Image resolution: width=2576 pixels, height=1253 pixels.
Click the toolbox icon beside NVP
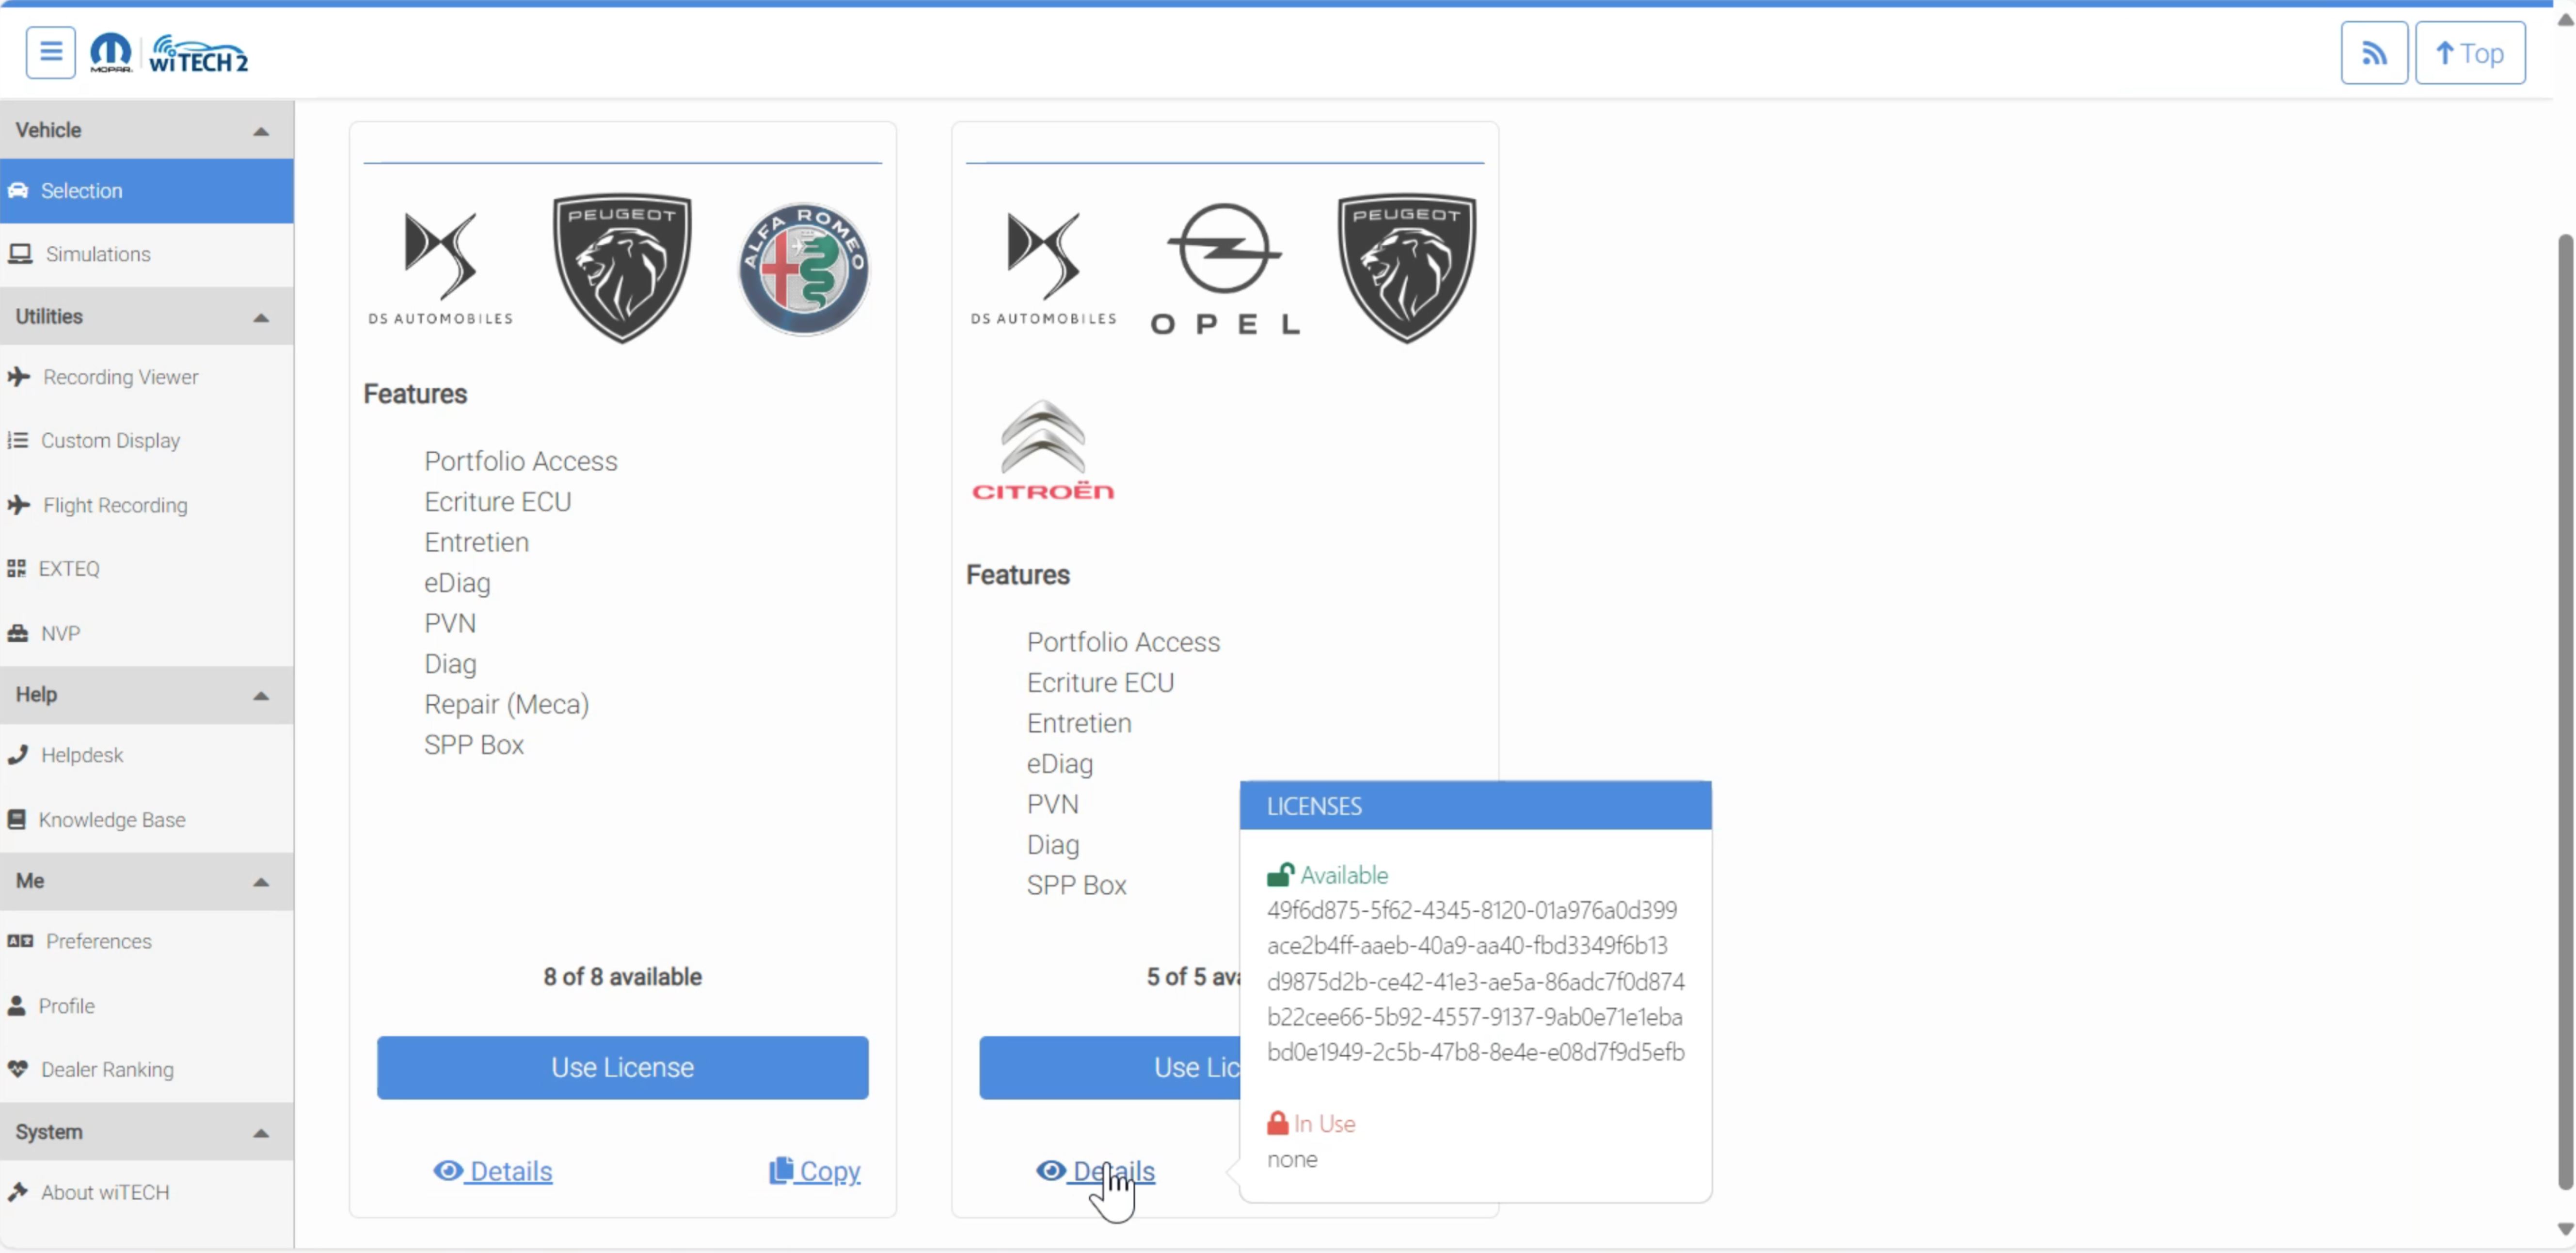[x=18, y=633]
